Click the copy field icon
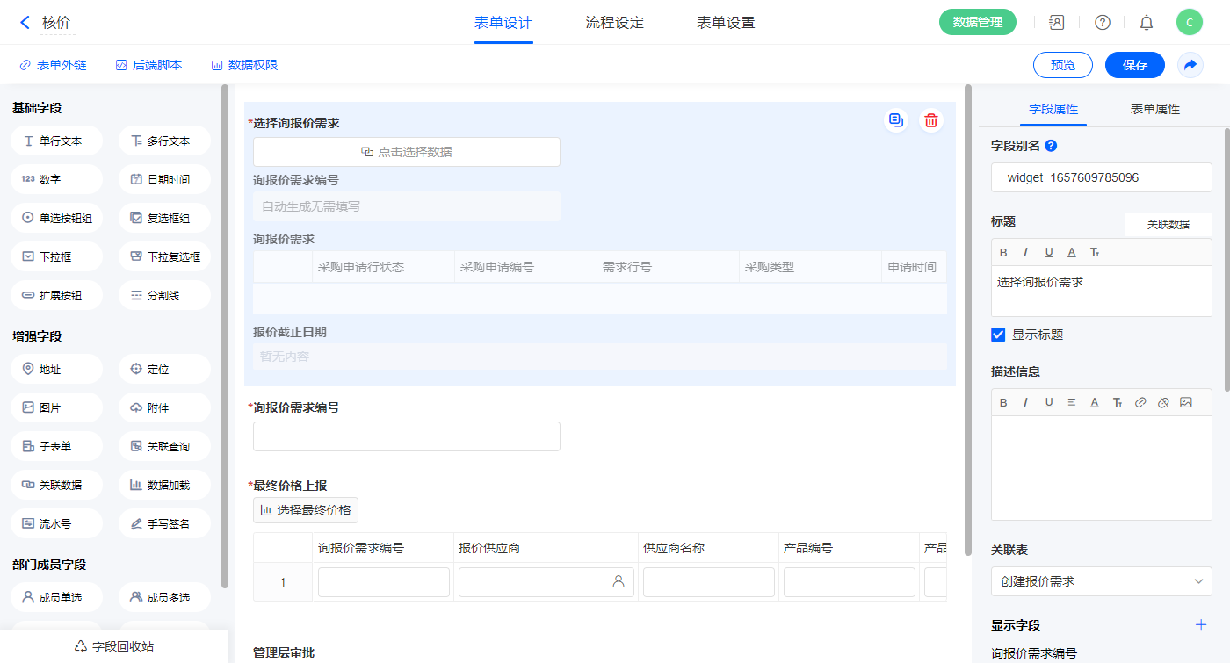Viewport: 1230px width, 663px height. click(895, 120)
